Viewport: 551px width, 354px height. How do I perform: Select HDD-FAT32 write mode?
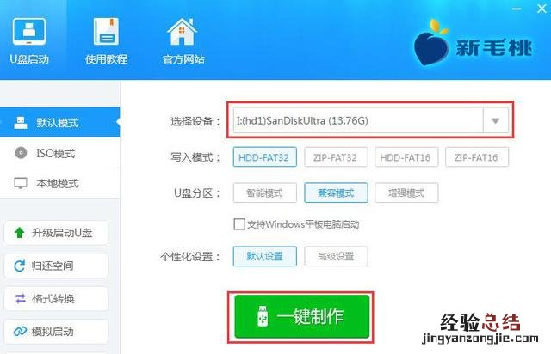tap(264, 157)
